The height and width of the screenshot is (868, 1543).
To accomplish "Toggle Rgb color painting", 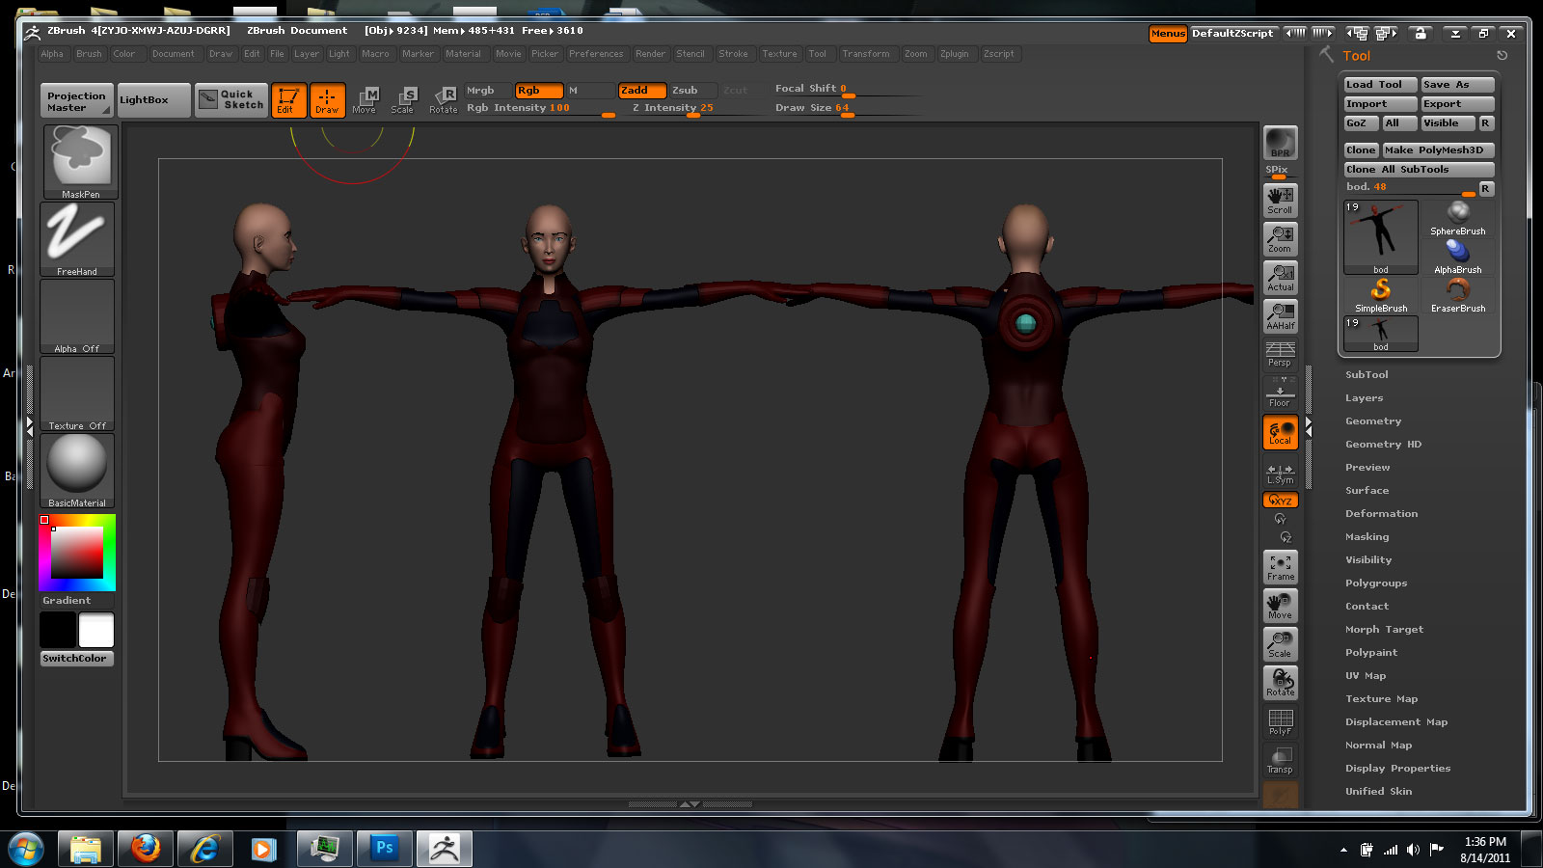I will (538, 90).
